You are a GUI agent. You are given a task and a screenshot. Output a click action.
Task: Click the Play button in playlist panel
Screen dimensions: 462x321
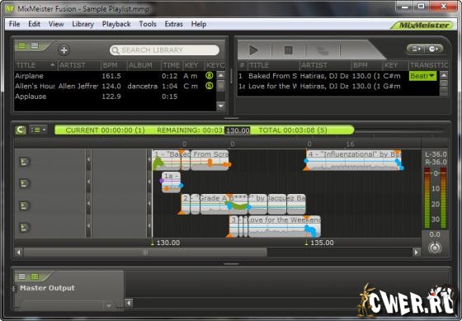(x=254, y=50)
